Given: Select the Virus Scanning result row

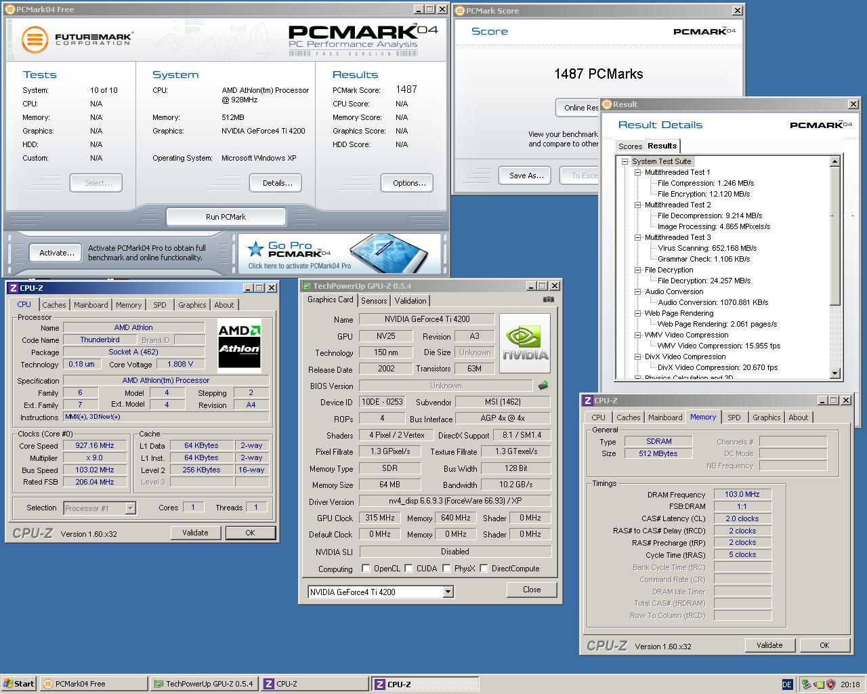Looking at the screenshot, I should [707, 248].
